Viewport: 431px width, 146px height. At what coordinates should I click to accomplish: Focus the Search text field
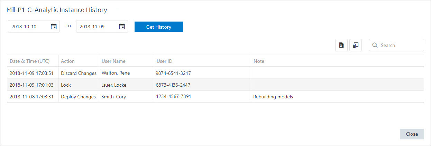coord(396,45)
